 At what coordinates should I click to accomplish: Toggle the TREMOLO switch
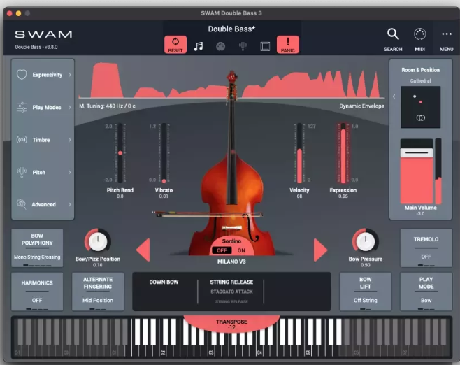tap(426, 248)
